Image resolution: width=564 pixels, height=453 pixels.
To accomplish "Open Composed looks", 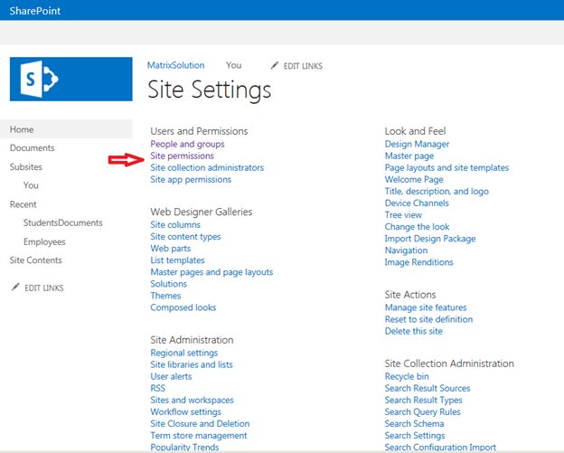I will tap(183, 307).
